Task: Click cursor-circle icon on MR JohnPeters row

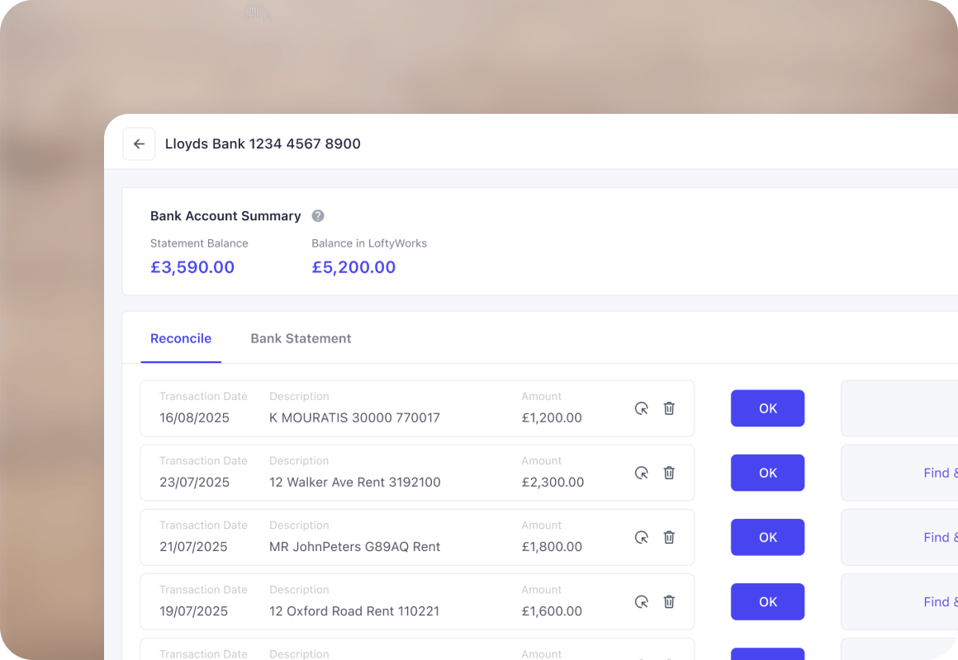Action: pos(641,537)
